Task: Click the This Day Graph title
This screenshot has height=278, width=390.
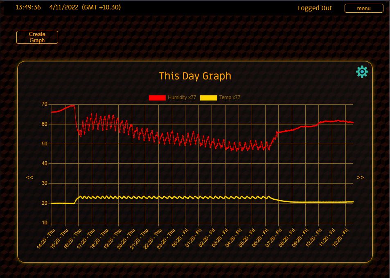Action: click(x=195, y=76)
